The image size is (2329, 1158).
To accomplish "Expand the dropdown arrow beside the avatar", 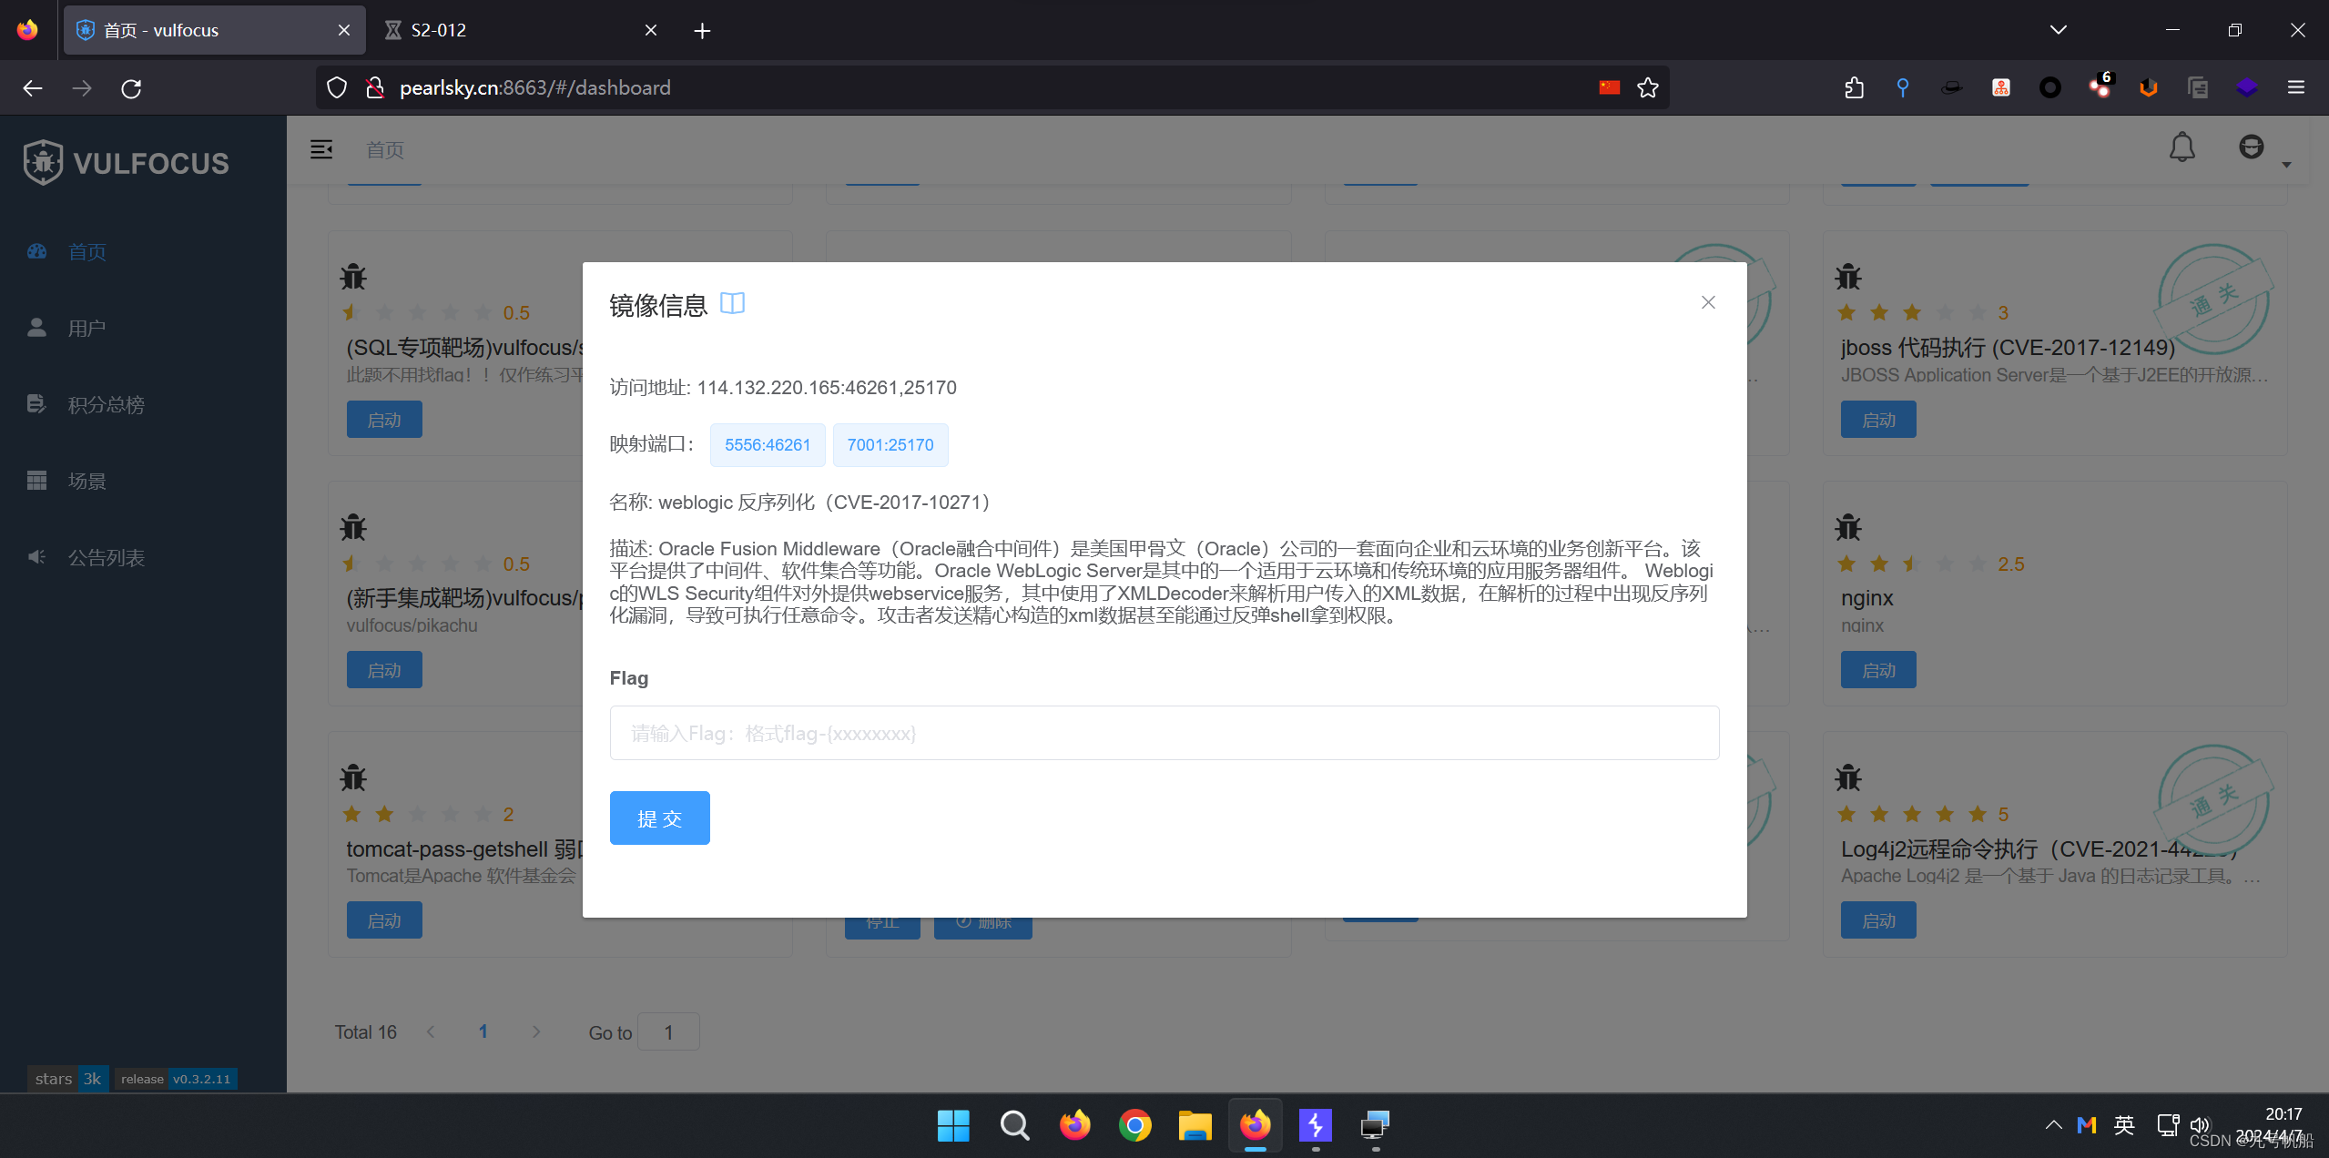I will pyautogui.click(x=2286, y=165).
